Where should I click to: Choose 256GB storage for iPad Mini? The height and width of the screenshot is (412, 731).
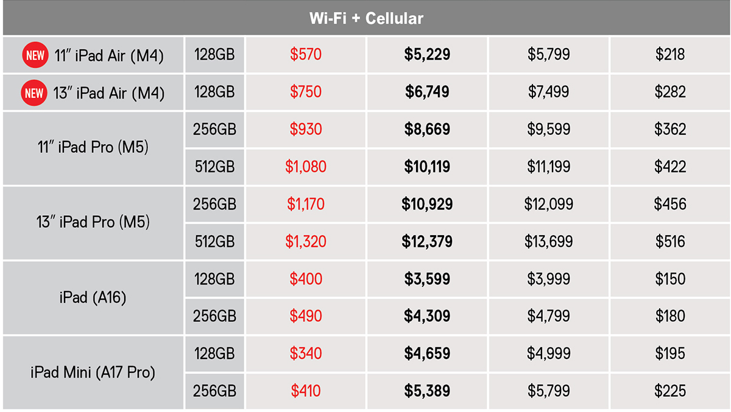coord(214,391)
